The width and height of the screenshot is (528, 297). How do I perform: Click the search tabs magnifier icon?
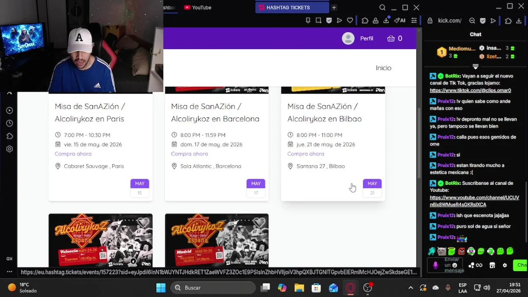click(x=382, y=7)
